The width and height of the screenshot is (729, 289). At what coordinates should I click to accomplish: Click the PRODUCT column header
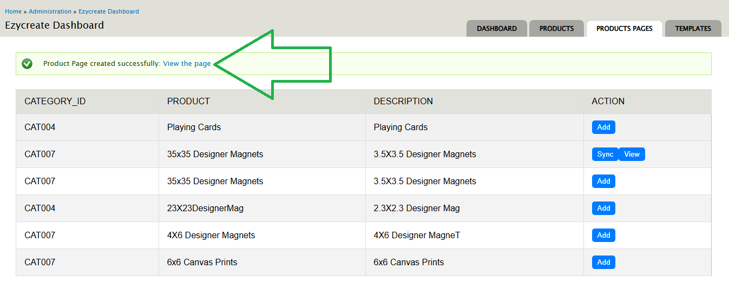pyautogui.click(x=188, y=102)
